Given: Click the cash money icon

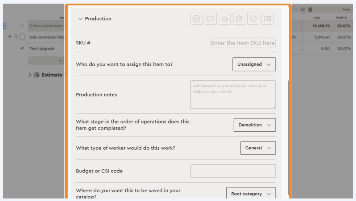Looking at the screenshot, I should [x=268, y=19].
